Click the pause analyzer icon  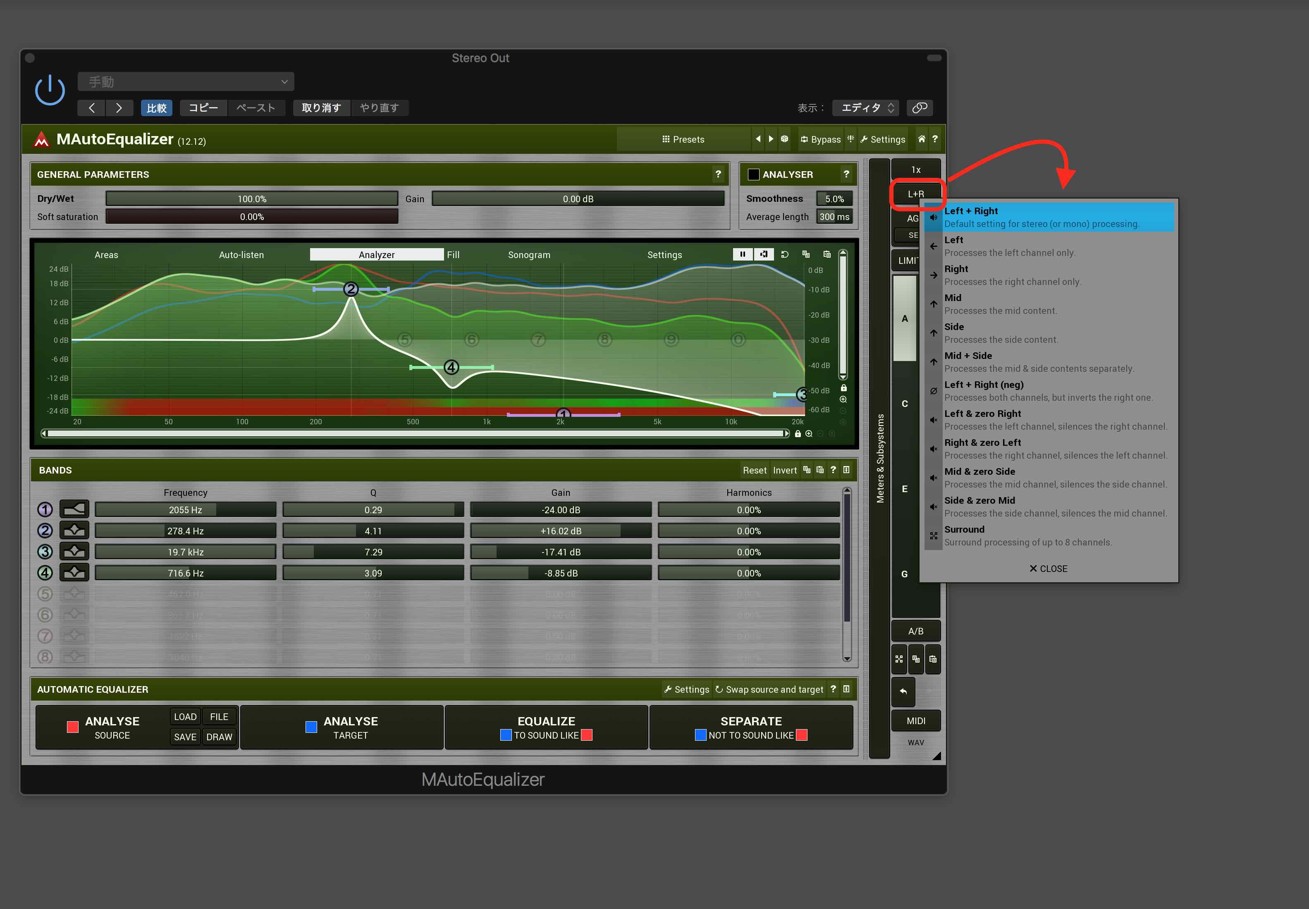pyautogui.click(x=743, y=254)
